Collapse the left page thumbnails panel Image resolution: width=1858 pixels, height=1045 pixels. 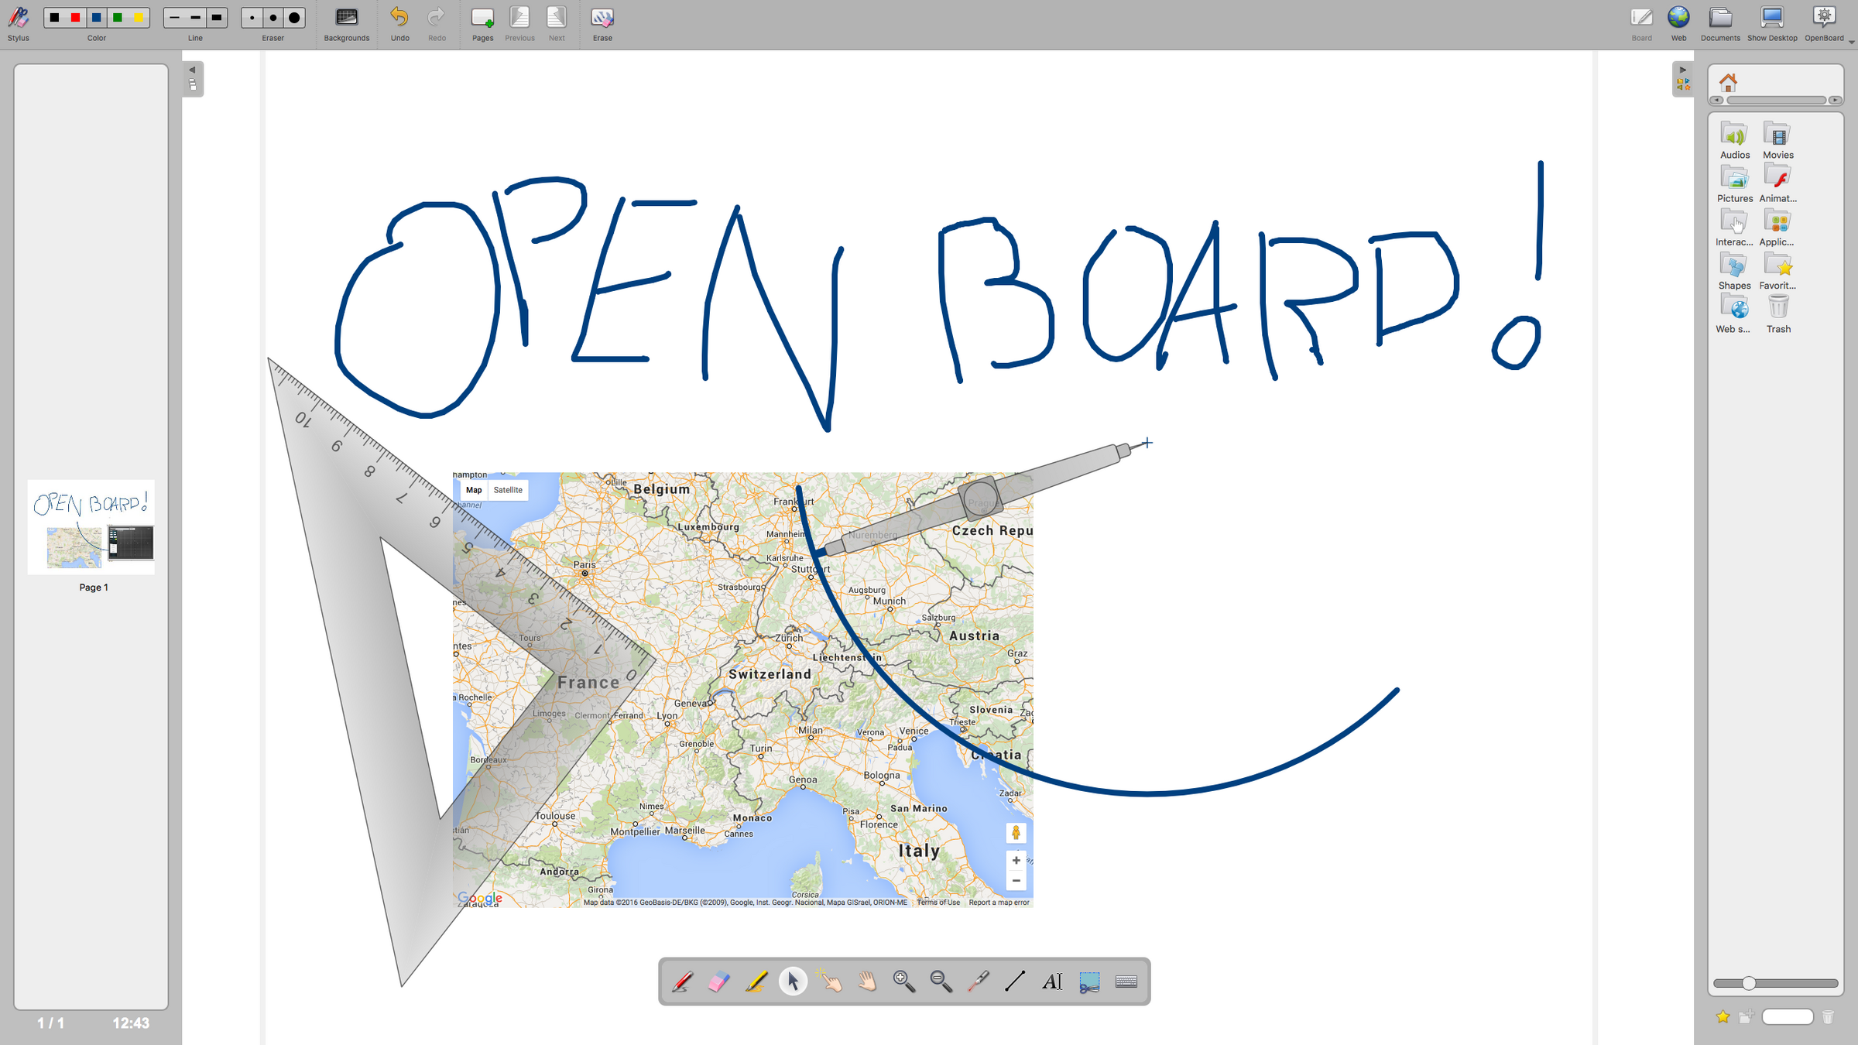[x=193, y=70]
